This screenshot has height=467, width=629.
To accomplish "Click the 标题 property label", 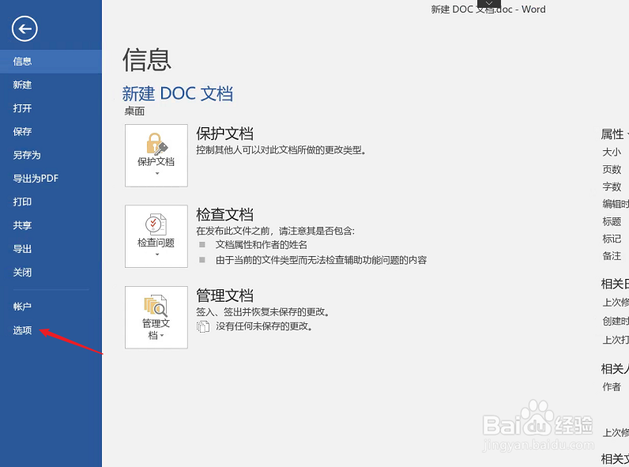I will [612, 221].
